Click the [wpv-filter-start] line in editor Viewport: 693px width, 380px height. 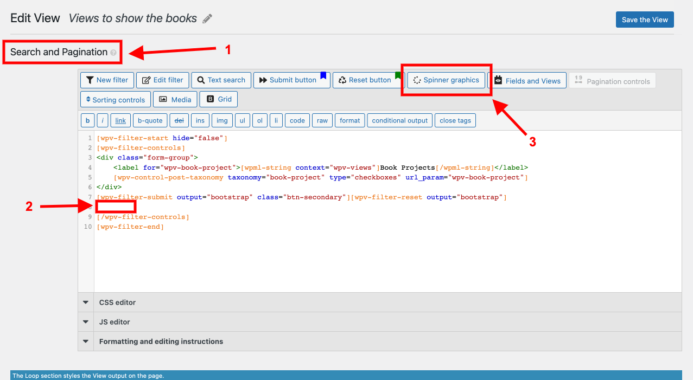pyautogui.click(x=162, y=138)
